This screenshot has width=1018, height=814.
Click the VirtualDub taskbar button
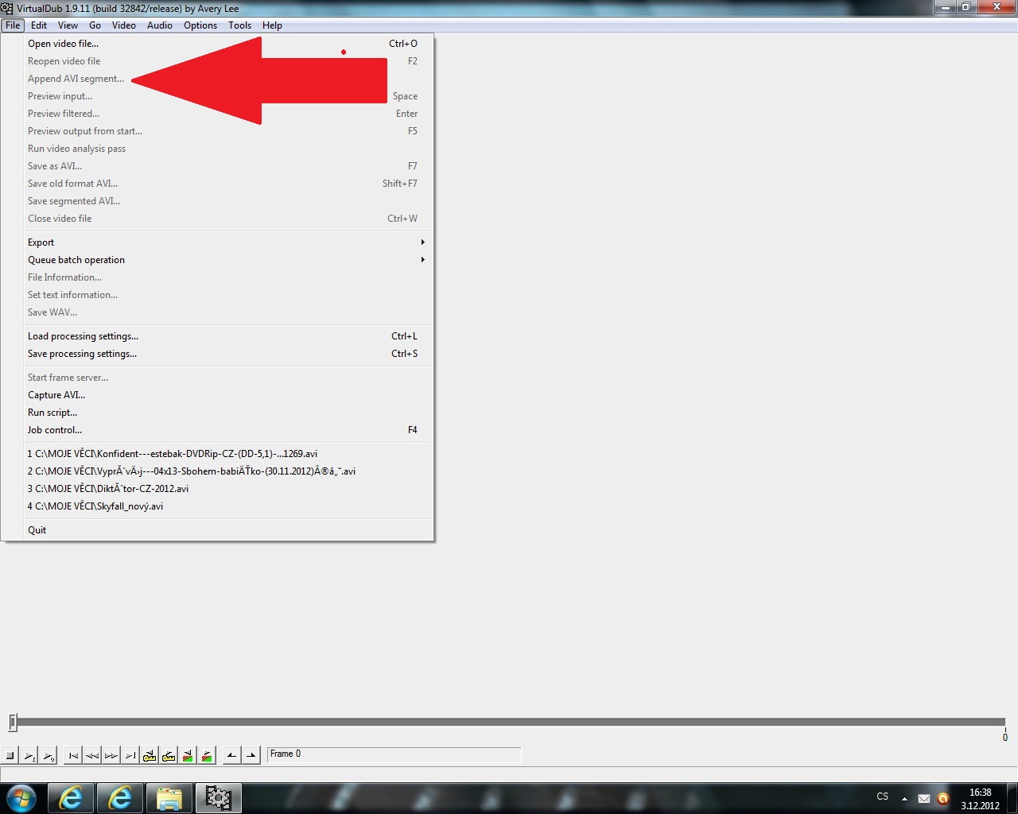click(218, 798)
